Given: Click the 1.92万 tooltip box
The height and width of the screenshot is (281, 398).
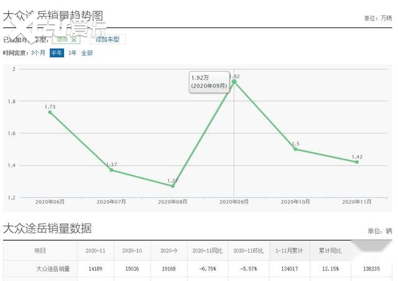Looking at the screenshot, I should point(209,81).
